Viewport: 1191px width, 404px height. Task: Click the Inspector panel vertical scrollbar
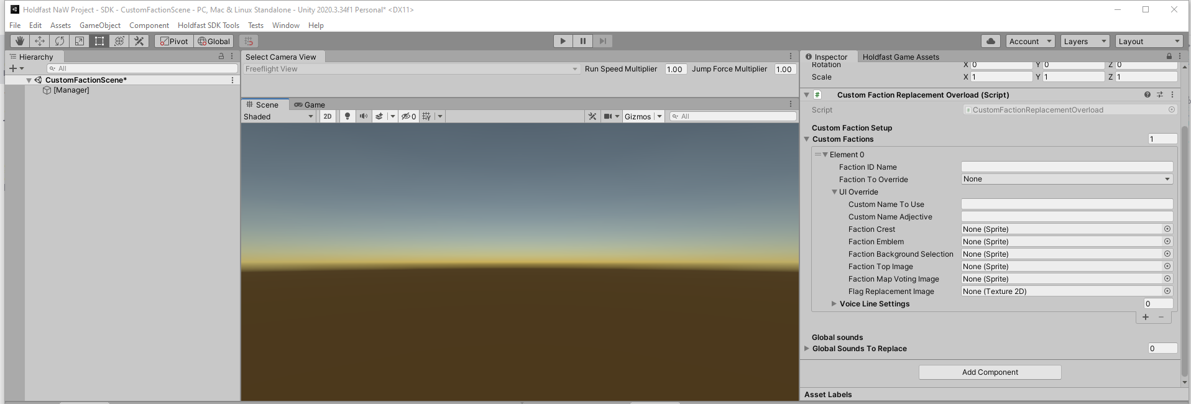point(1185,249)
